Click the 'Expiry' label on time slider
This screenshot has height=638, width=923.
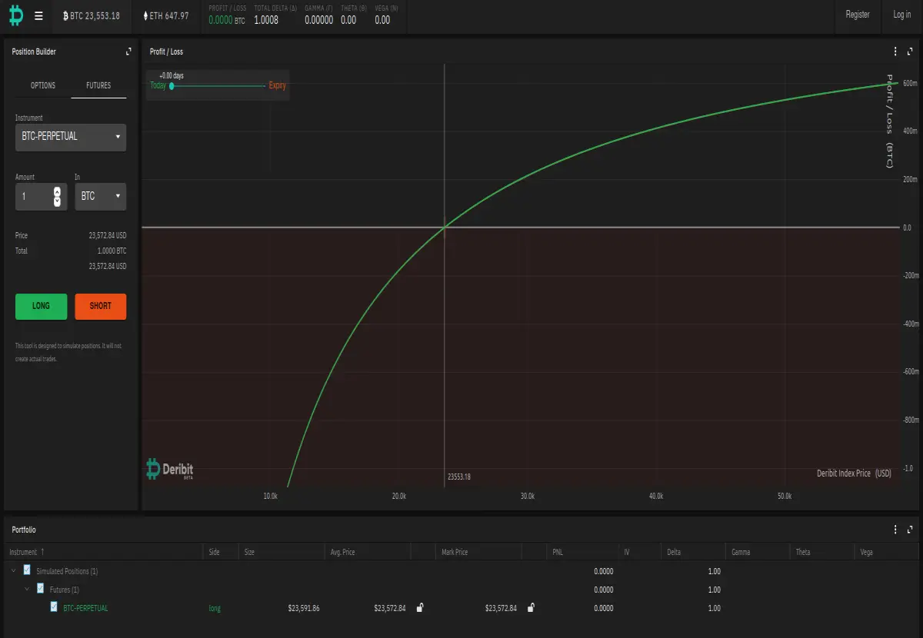point(278,86)
